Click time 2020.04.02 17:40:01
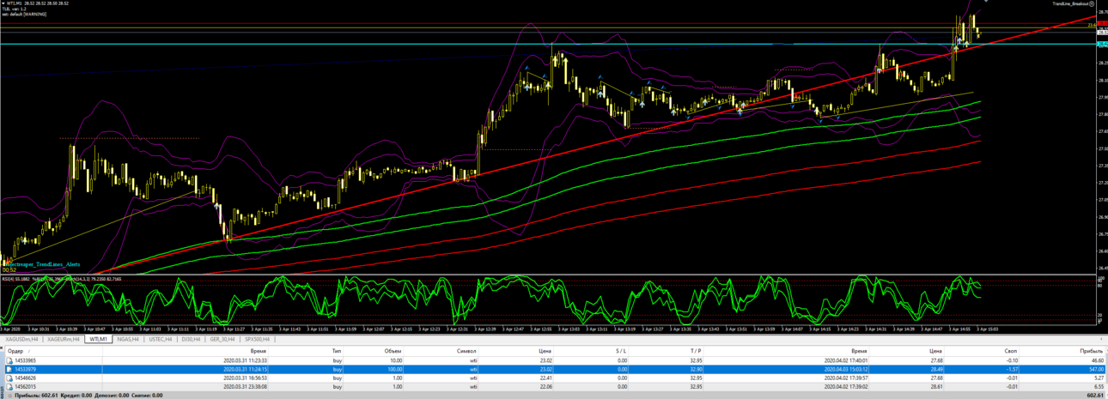 point(846,361)
